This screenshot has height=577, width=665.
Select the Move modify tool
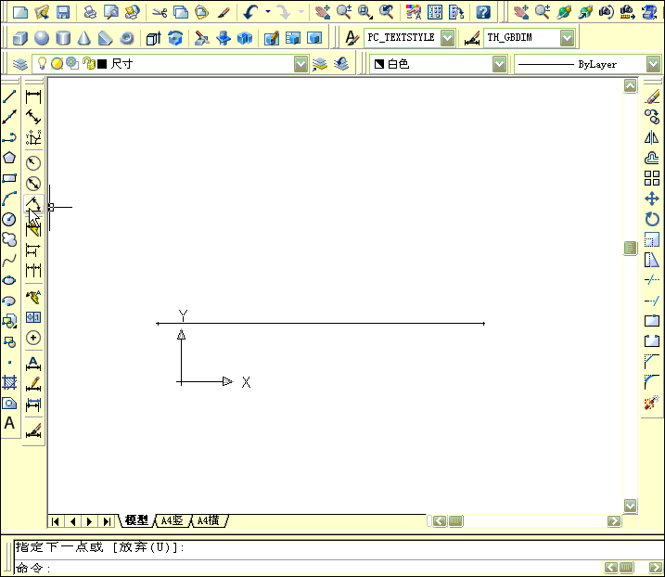(652, 199)
